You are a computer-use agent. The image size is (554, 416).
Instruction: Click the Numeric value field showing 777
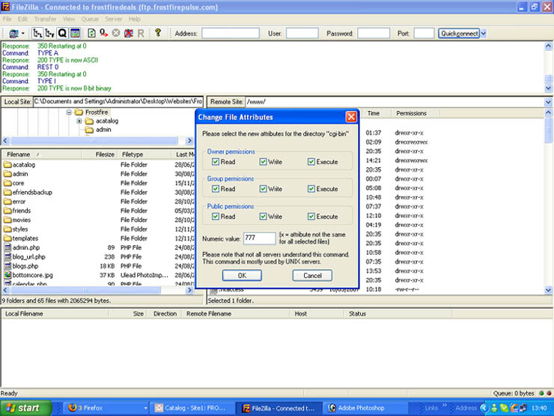click(x=259, y=238)
